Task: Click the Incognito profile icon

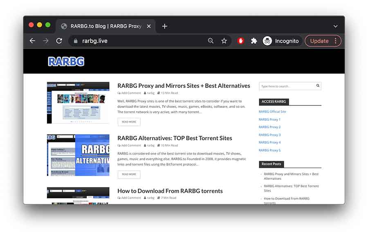Action: [x=267, y=41]
